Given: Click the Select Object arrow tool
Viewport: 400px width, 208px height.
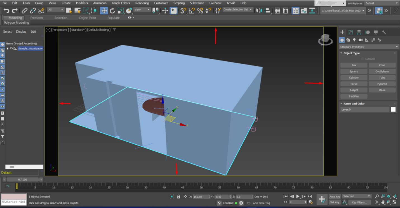Looking at the screenshot, I should tap(69, 11).
